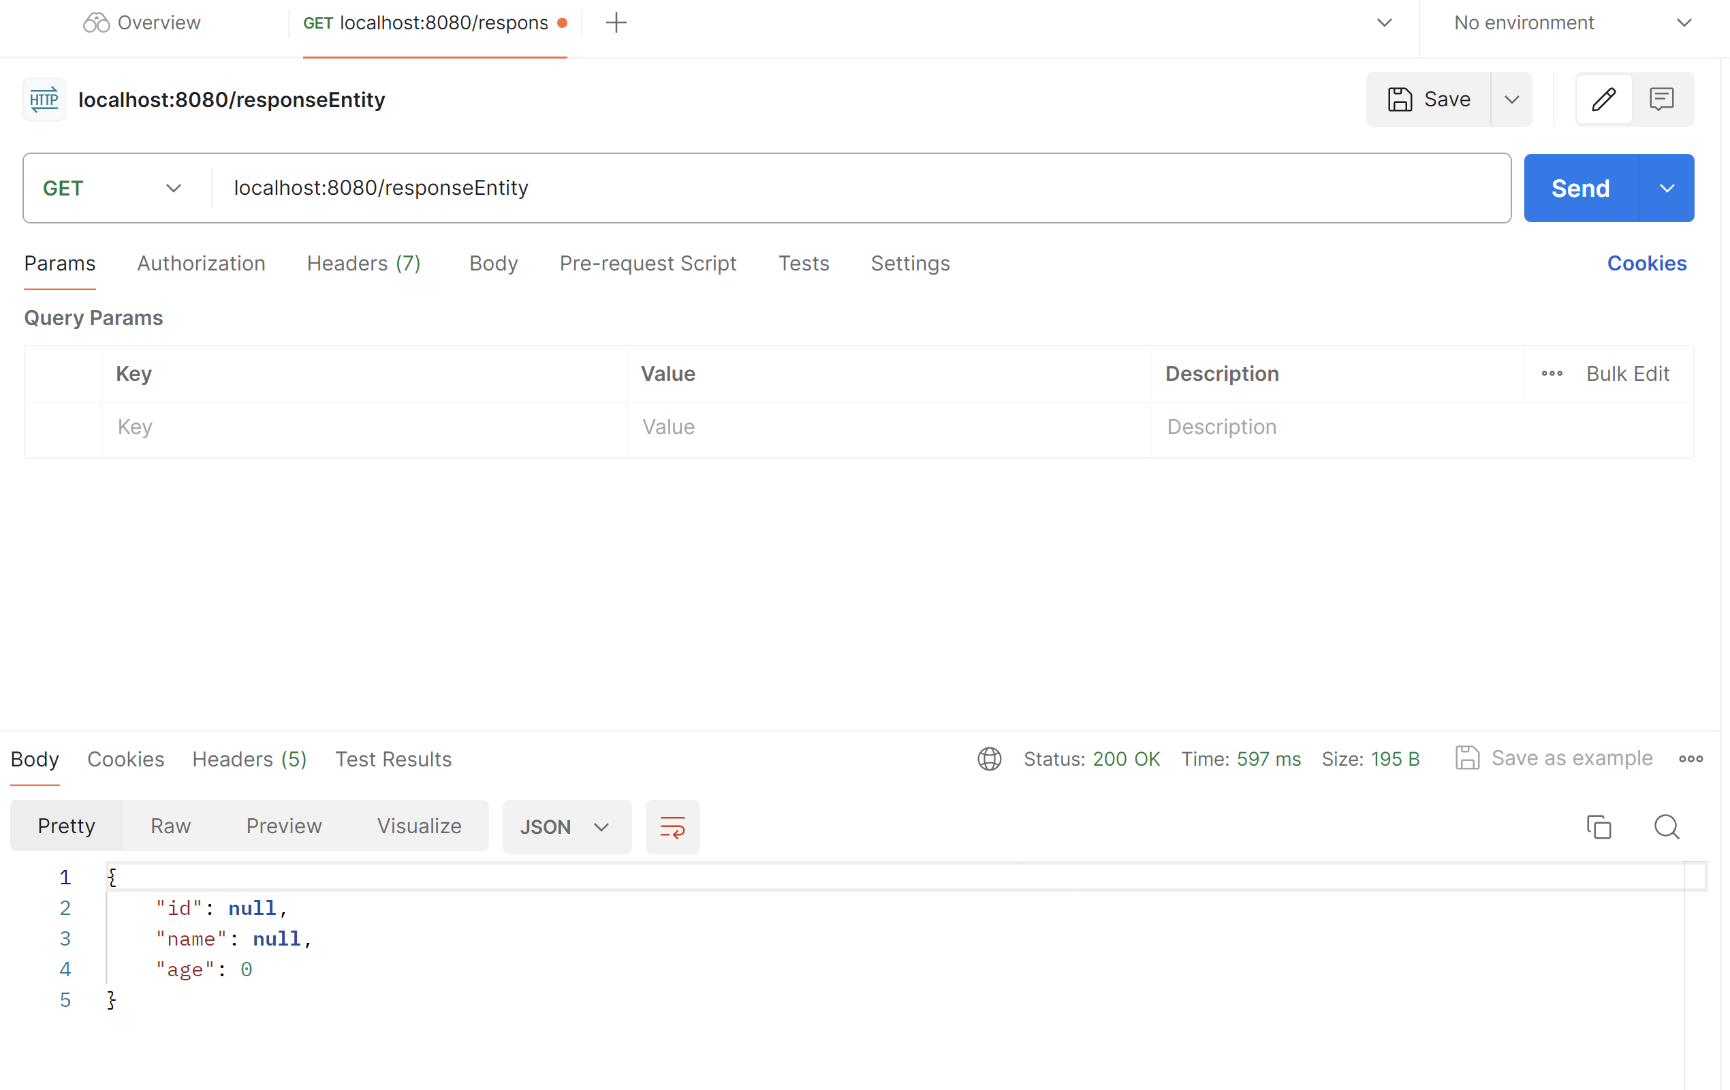Open the edit request pencil icon
Screen dimensions: 1730x1090
(1603, 99)
